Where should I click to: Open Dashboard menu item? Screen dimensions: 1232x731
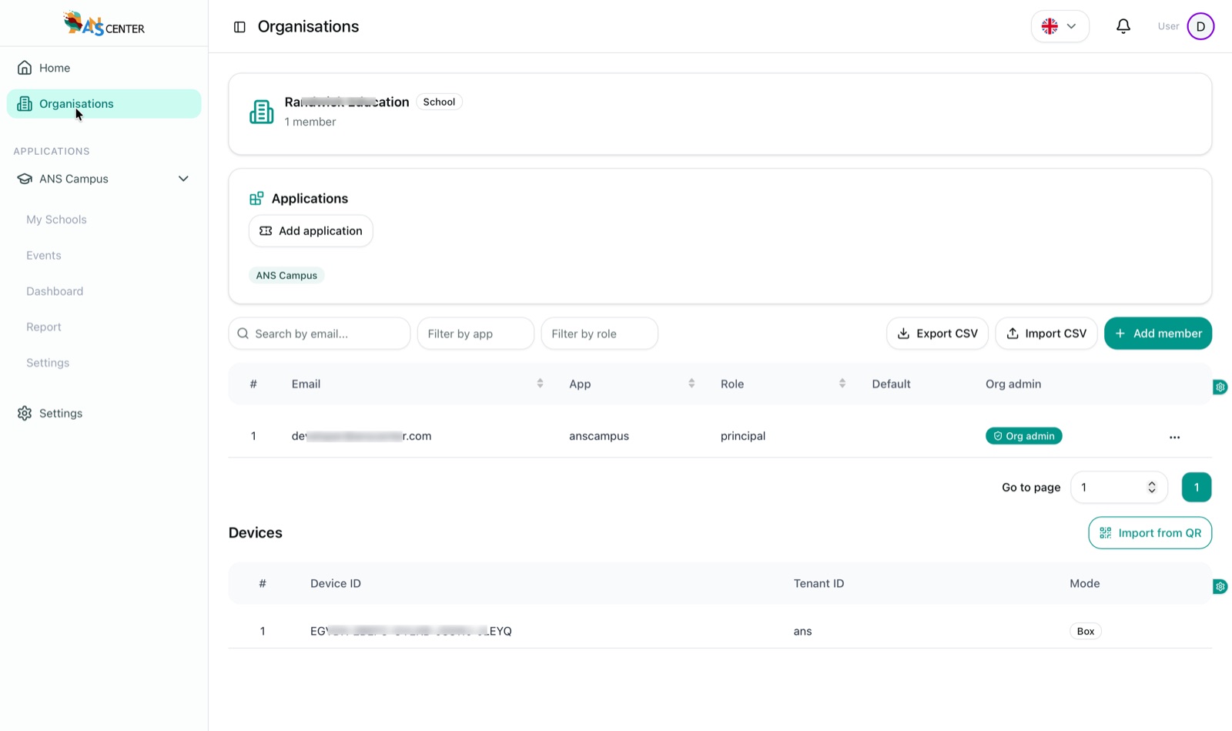coord(55,291)
